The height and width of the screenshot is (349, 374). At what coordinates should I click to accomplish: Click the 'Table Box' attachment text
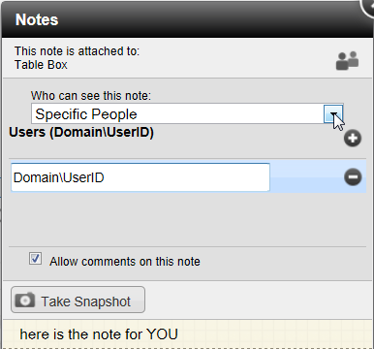tap(41, 65)
